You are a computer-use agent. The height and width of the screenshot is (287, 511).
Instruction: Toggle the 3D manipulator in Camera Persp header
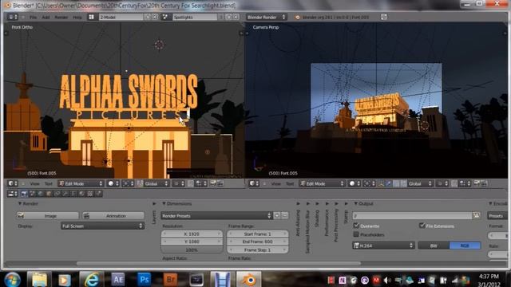(x=381, y=183)
